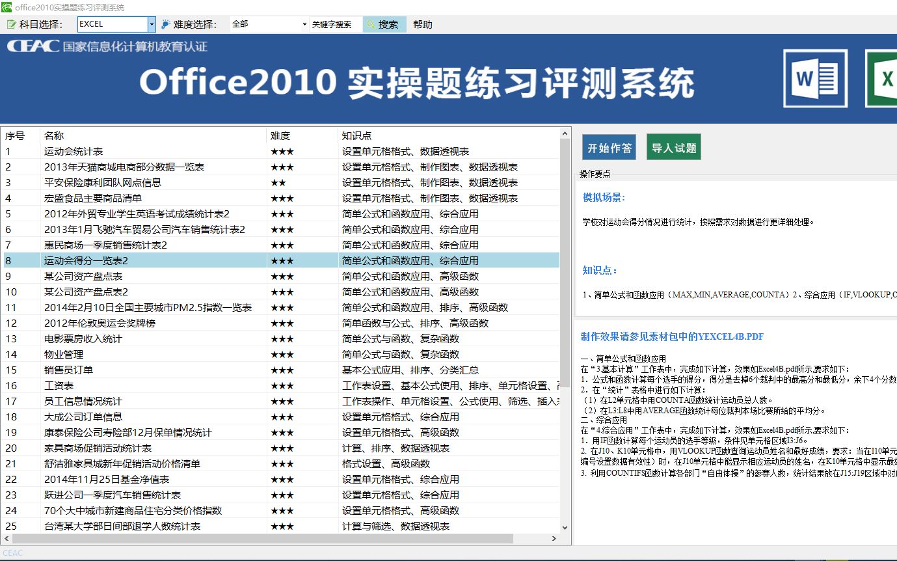Click the 关键字搜索 input field
The image size is (897, 561).
(x=336, y=24)
